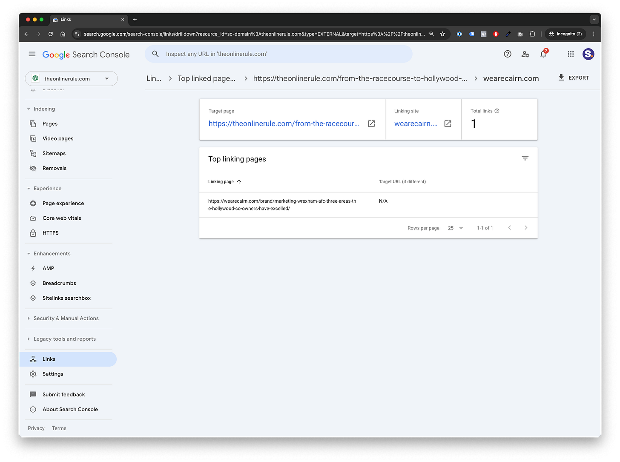Open the Chrome three-dot menu
The width and height of the screenshot is (620, 462).
594,34
